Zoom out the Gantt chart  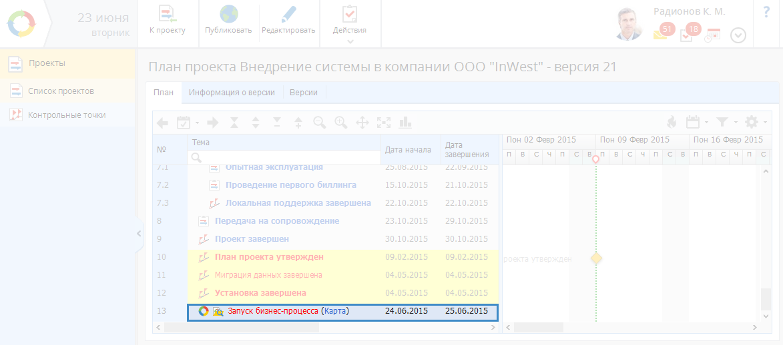click(x=320, y=123)
